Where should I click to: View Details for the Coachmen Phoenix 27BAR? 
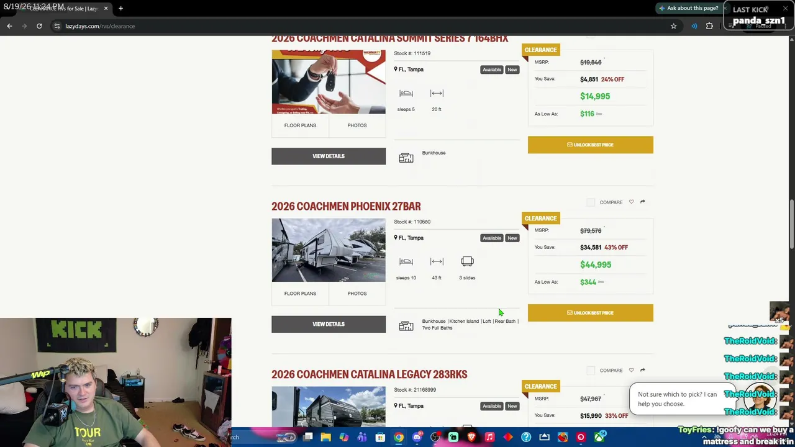coord(329,324)
